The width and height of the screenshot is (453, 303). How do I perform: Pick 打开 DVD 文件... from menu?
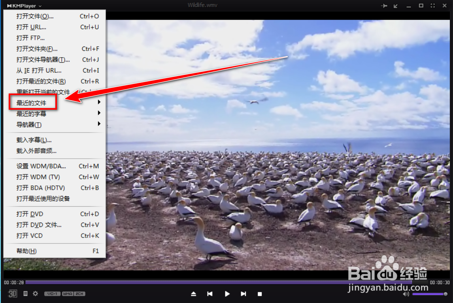[x=55, y=225]
